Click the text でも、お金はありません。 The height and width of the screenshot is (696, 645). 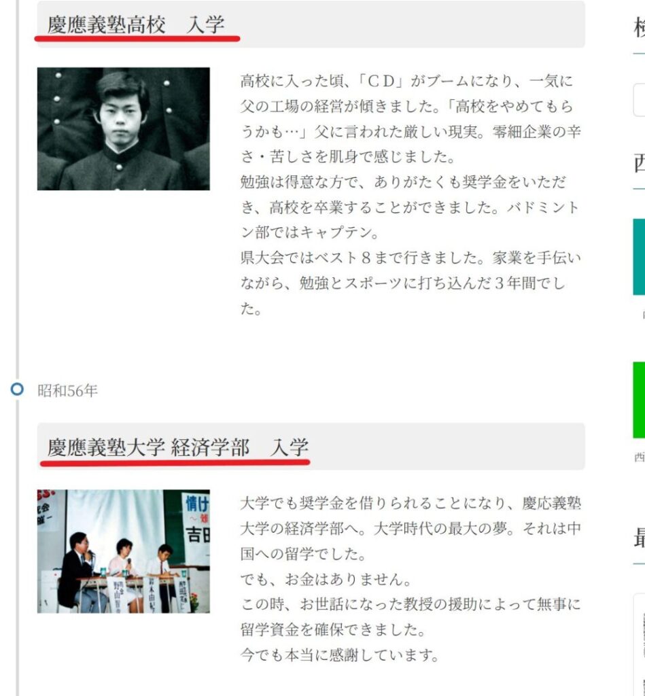(x=327, y=579)
